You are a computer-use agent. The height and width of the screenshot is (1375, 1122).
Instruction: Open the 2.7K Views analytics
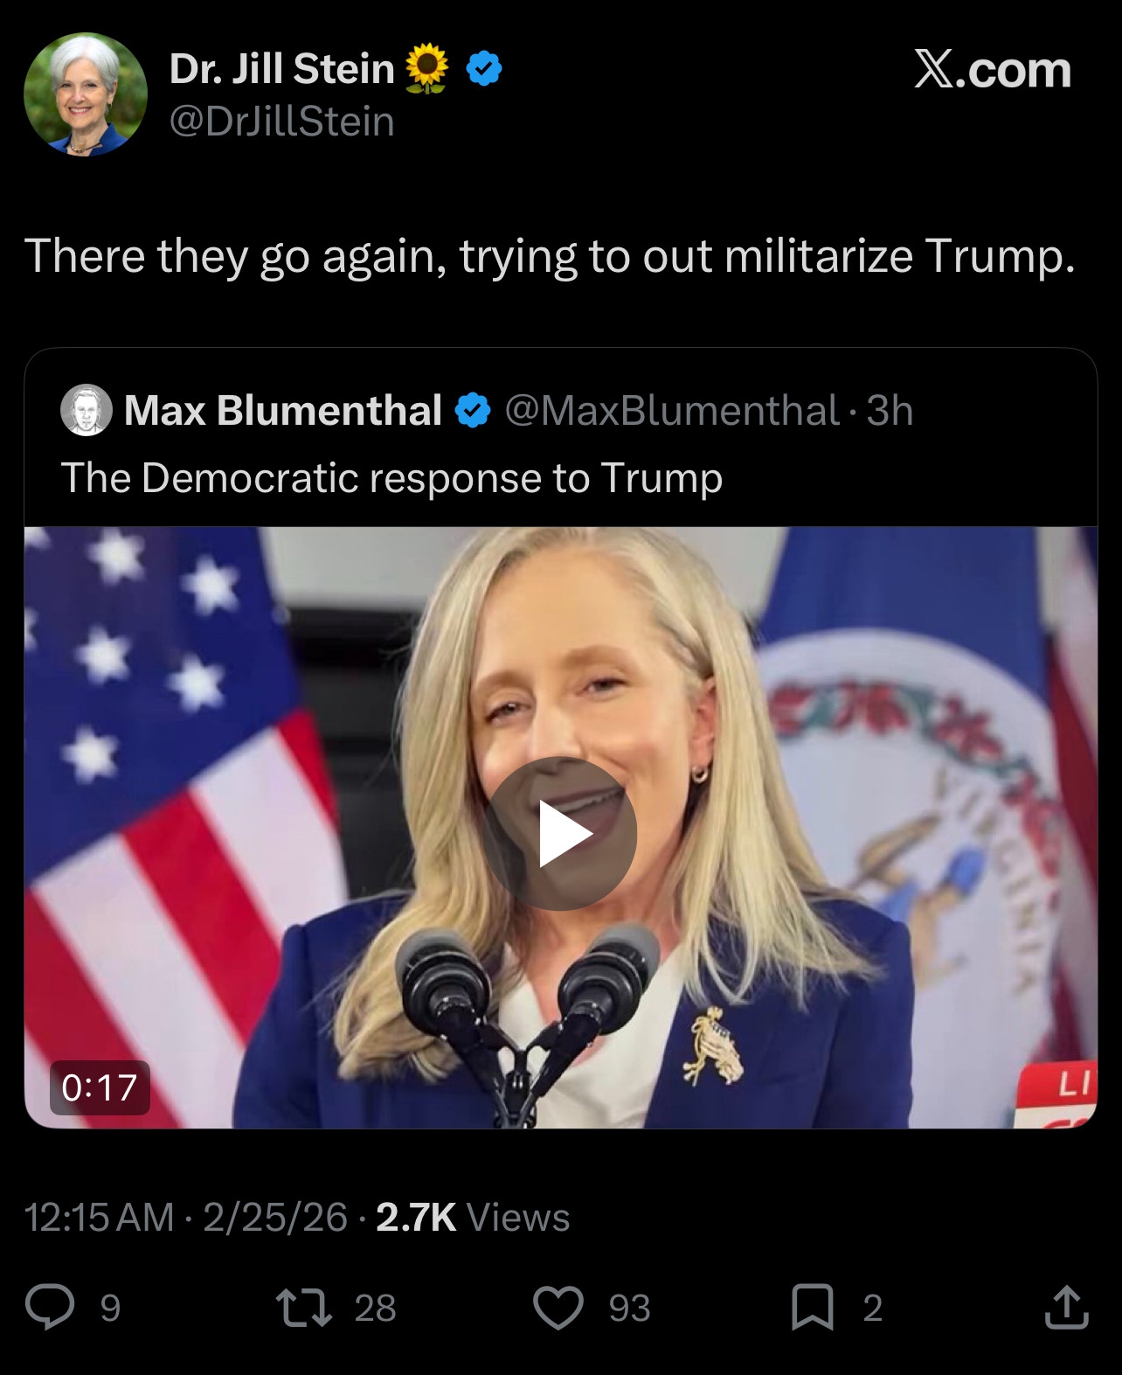tap(473, 1217)
